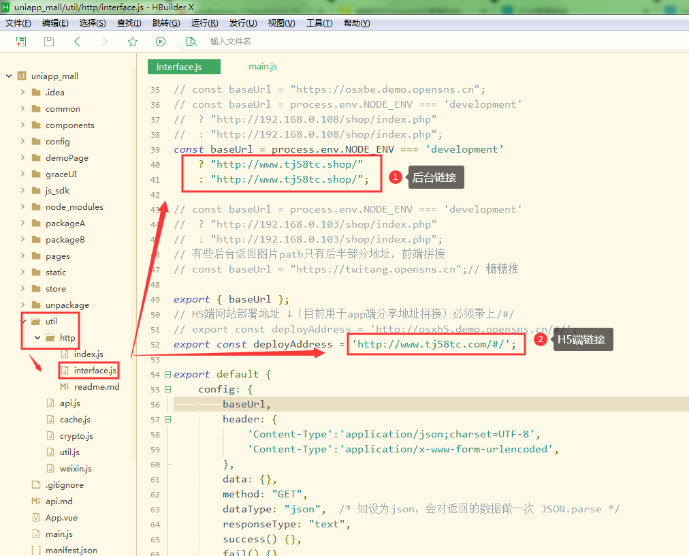Screen dimensions: 689x556
Task: Open index.js in the http folder
Action: click(x=89, y=354)
